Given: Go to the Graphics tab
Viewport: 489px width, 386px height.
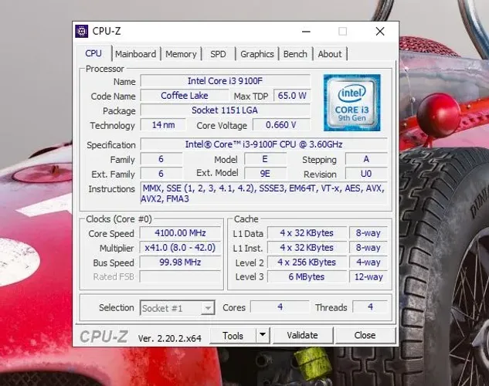Looking at the screenshot, I should pos(257,54).
